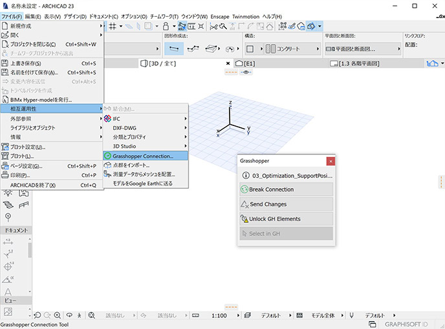Click the angle dimension tool icon
The width and height of the screenshot is (445, 329).
click(8, 279)
